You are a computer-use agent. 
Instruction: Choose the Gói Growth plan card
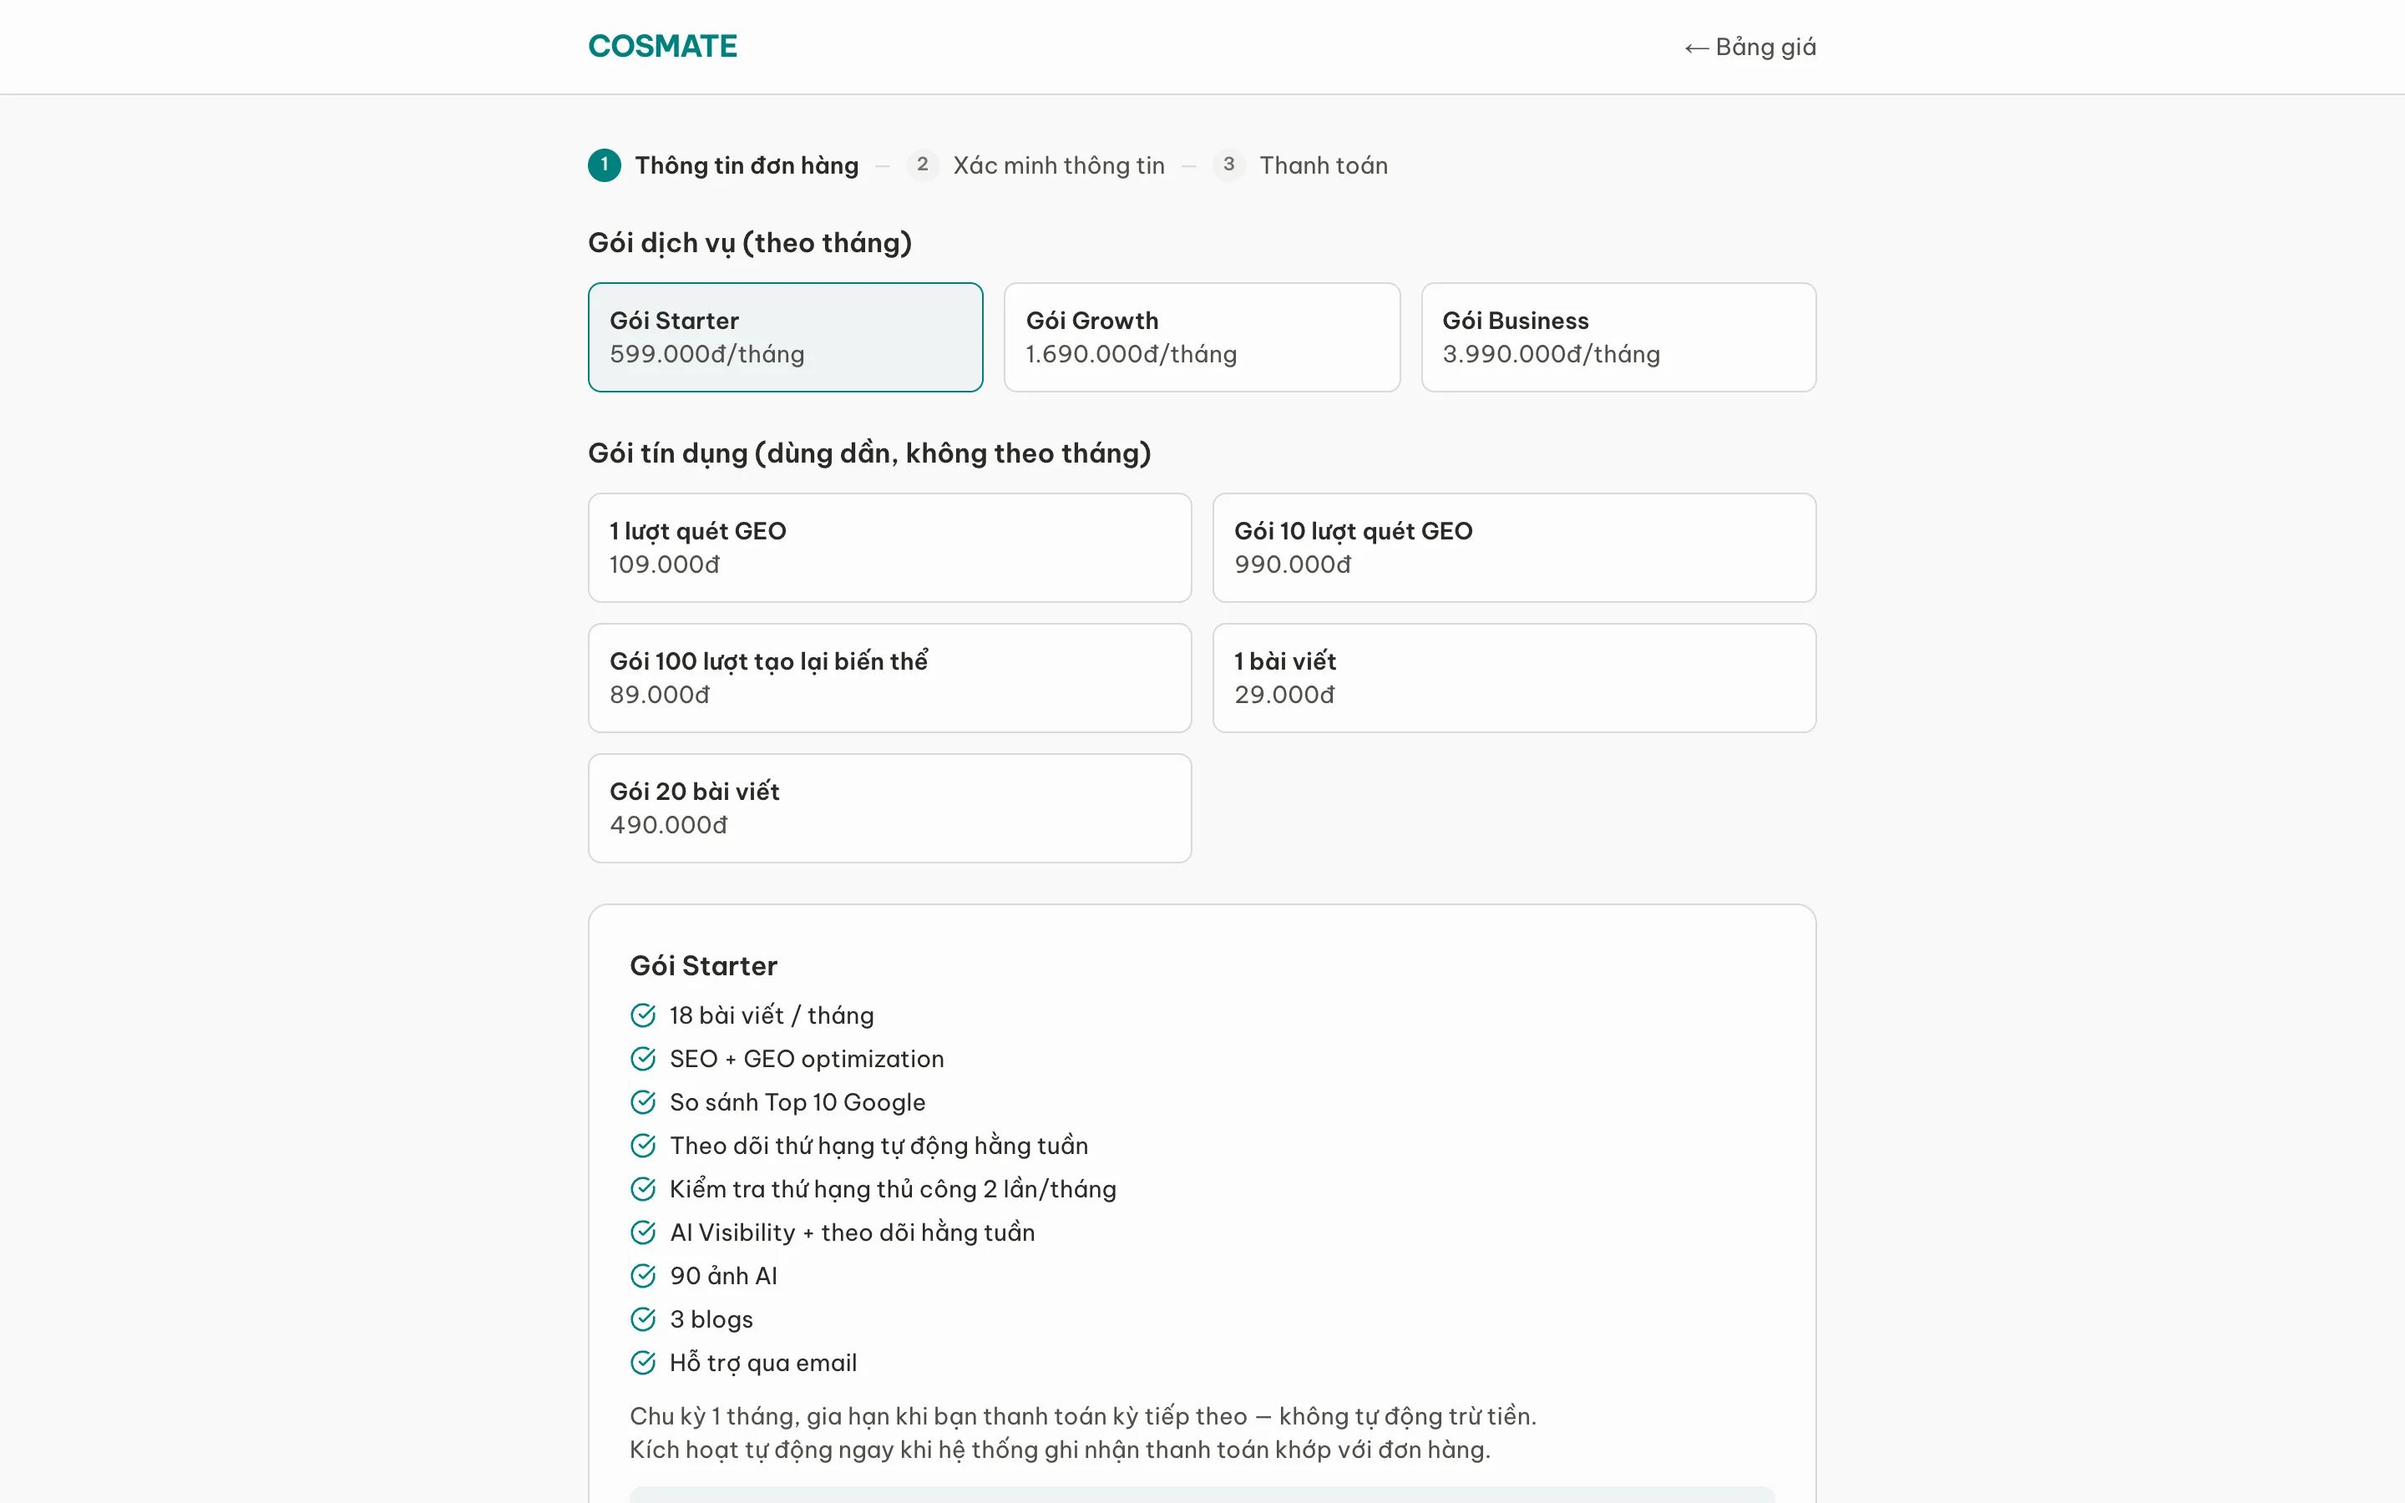coord(1202,337)
